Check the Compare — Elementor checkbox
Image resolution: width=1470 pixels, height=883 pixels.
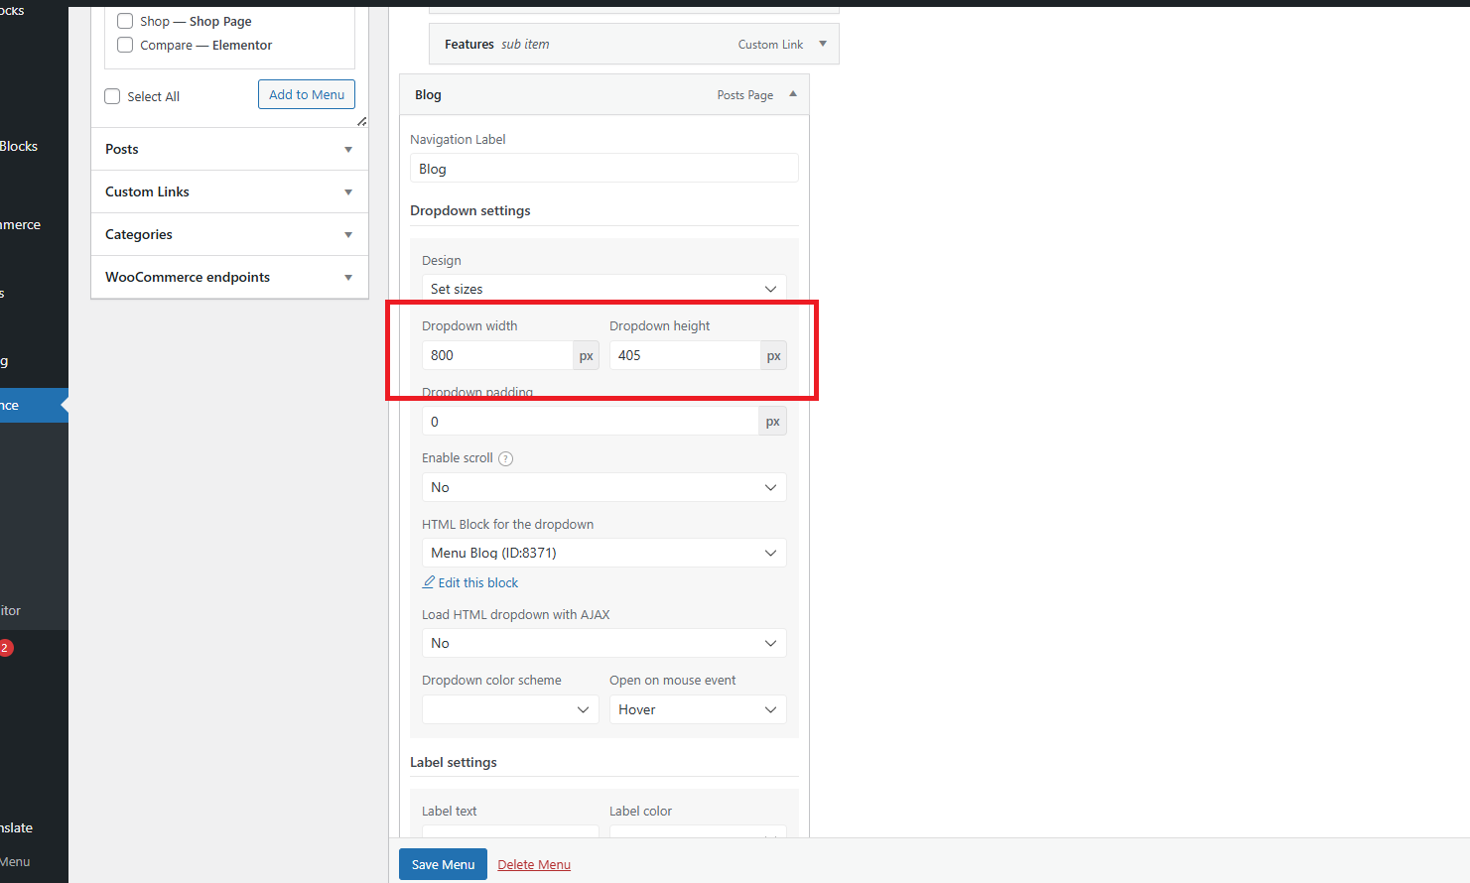coord(125,45)
